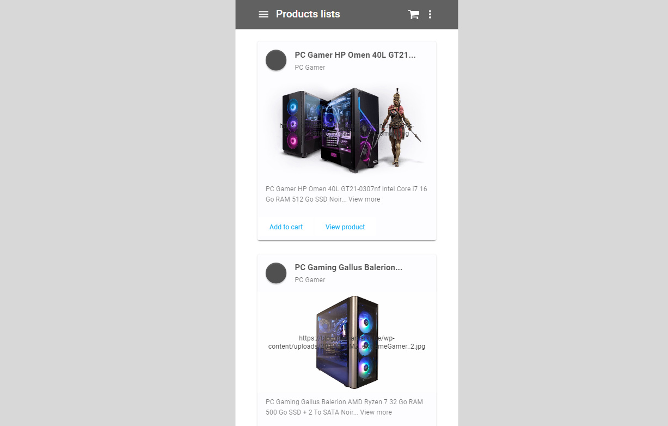This screenshot has width=668, height=426.
Task: View product details for HP Omen
Action: [x=345, y=227]
